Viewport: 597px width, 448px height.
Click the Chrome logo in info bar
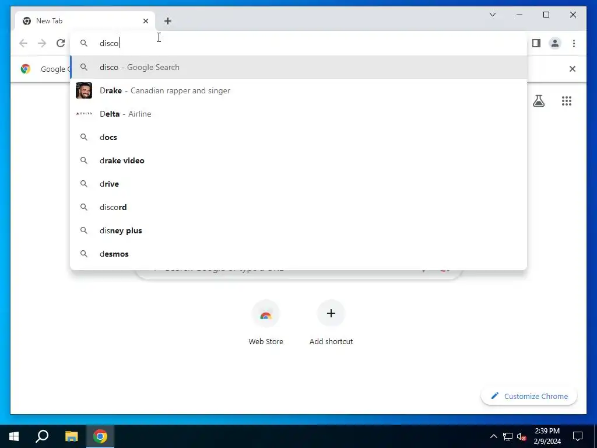coord(26,69)
